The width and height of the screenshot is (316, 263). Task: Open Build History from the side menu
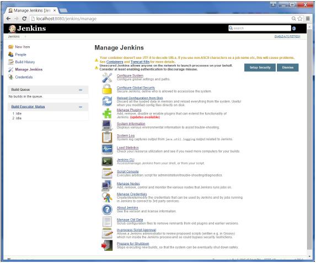25,62
